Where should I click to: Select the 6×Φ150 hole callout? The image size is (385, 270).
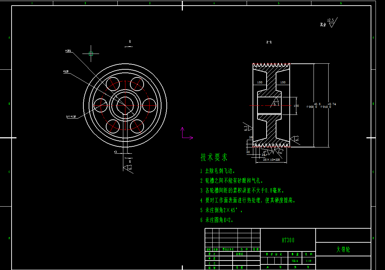pyautogui.click(x=71, y=117)
